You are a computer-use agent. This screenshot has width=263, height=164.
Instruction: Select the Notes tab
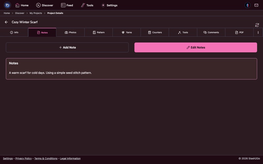[x=42, y=32]
